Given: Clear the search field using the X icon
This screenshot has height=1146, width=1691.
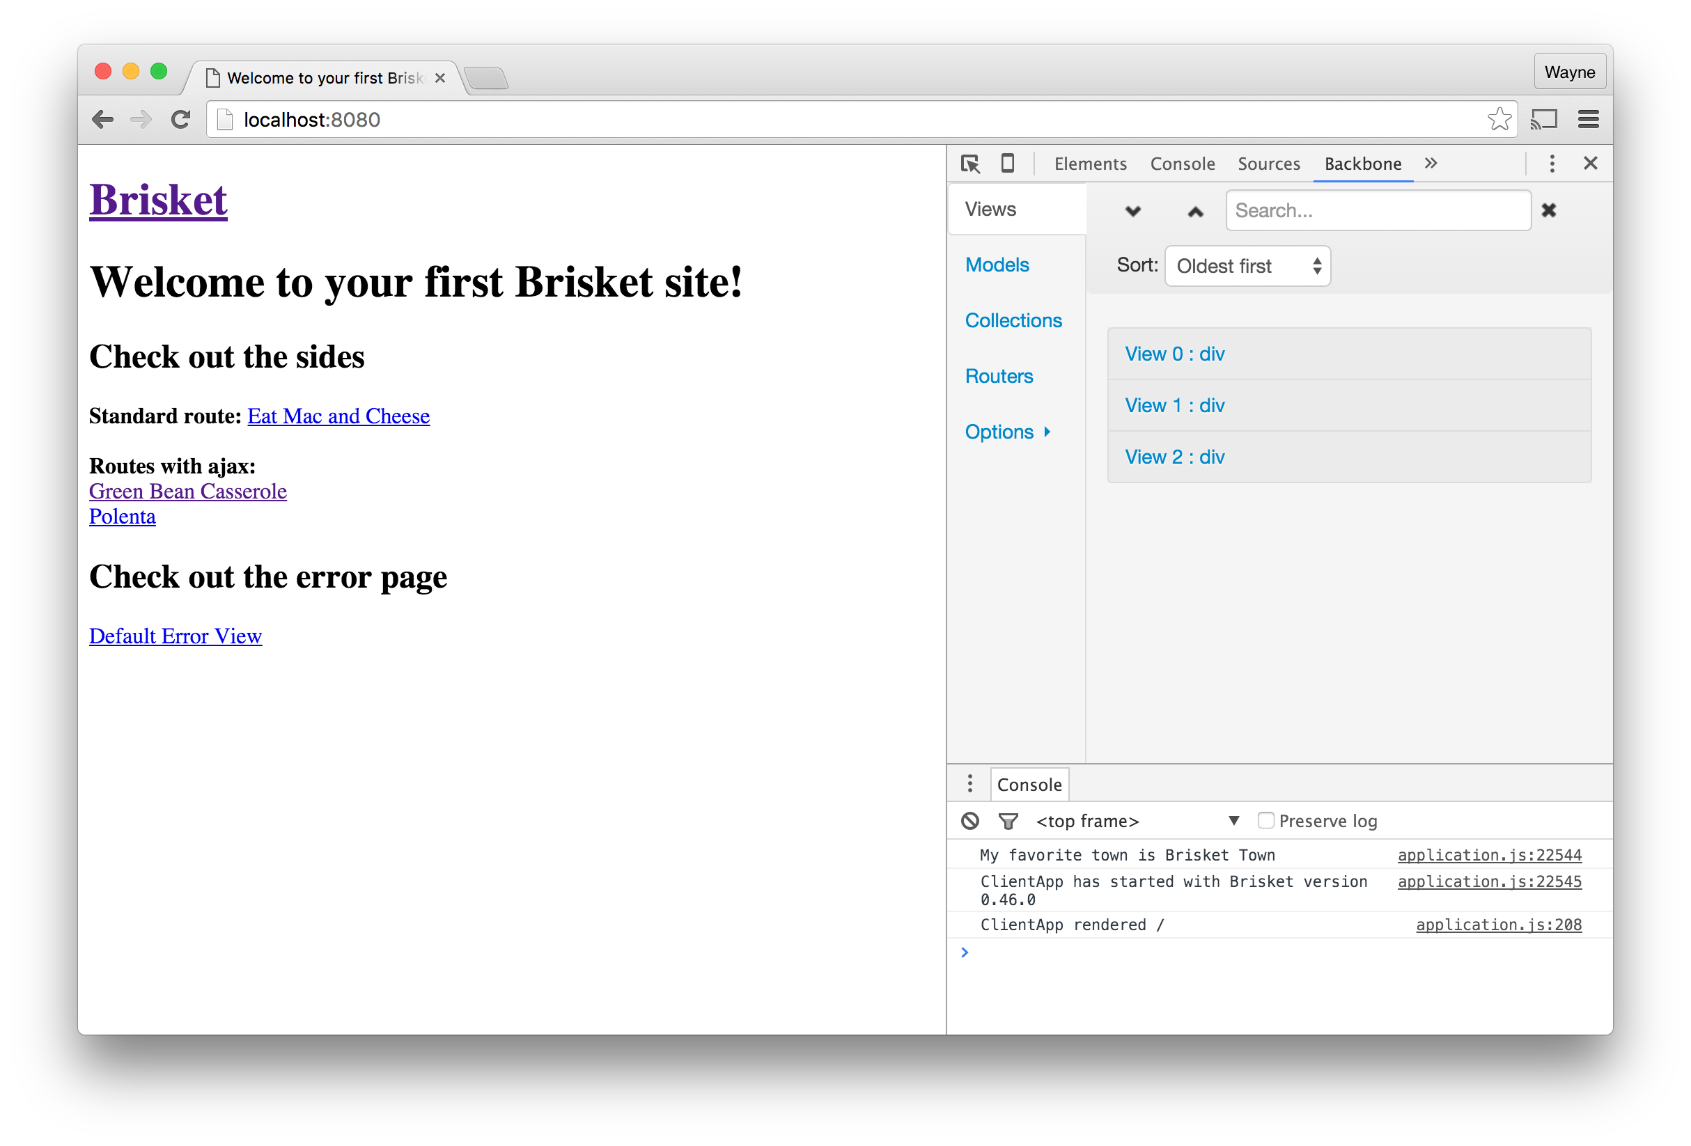Looking at the screenshot, I should [x=1548, y=210].
